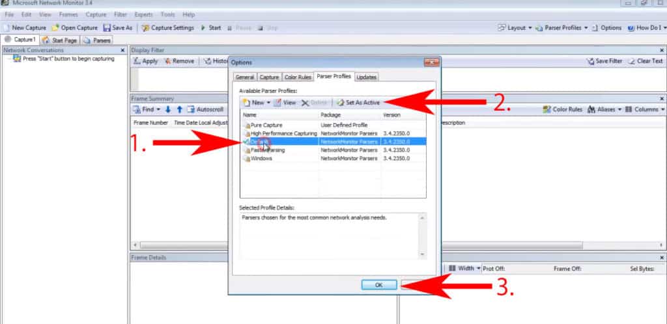Open Color Rules in Frame Summary toolbar
The image size is (667, 324).
click(563, 109)
